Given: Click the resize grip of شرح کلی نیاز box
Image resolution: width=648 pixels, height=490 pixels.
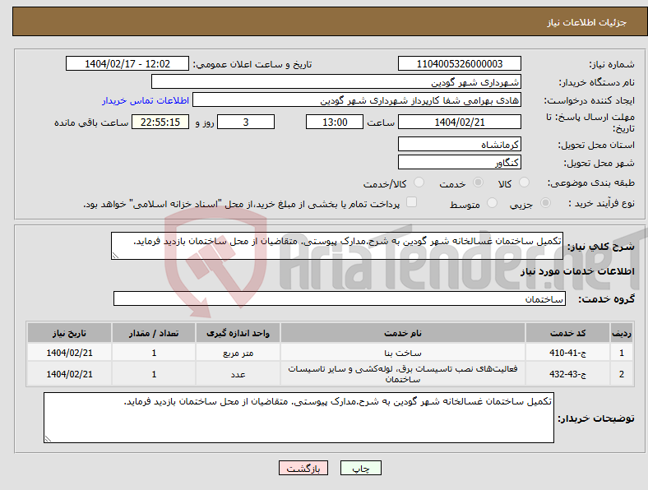Looking at the screenshot, I should (115, 256).
